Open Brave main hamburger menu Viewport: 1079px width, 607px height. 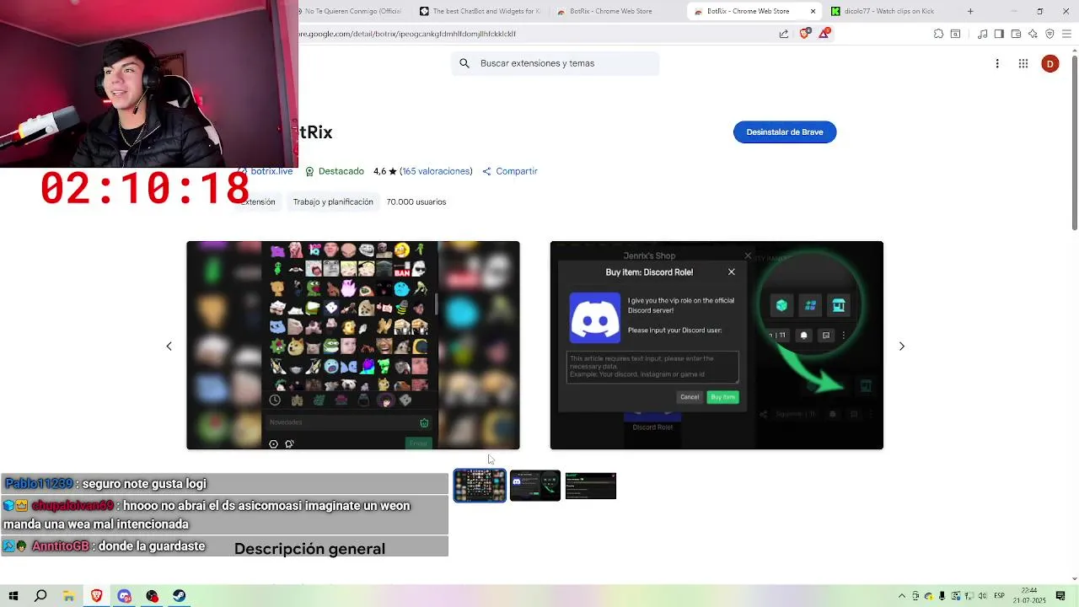pyautogui.click(x=1066, y=34)
